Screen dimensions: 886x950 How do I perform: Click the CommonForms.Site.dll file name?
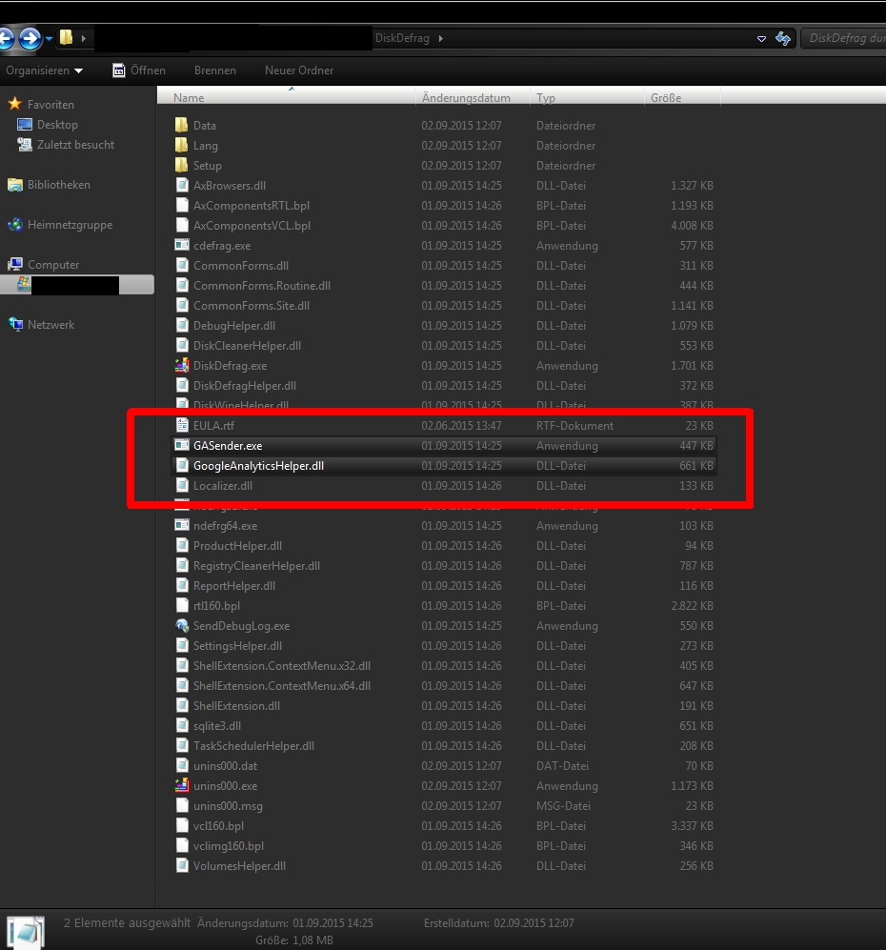[x=252, y=305]
